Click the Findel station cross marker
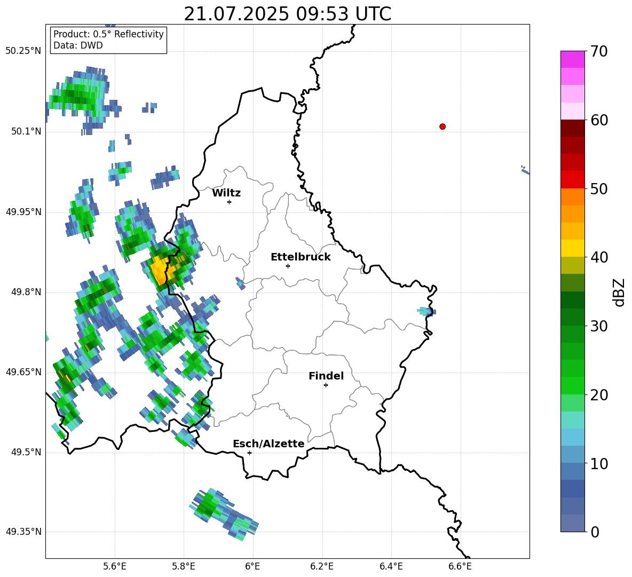 coord(326,385)
